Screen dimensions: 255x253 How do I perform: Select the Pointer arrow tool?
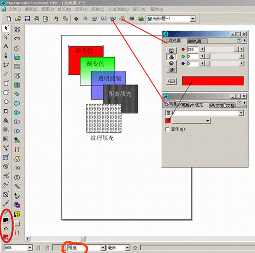tap(6, 28)
